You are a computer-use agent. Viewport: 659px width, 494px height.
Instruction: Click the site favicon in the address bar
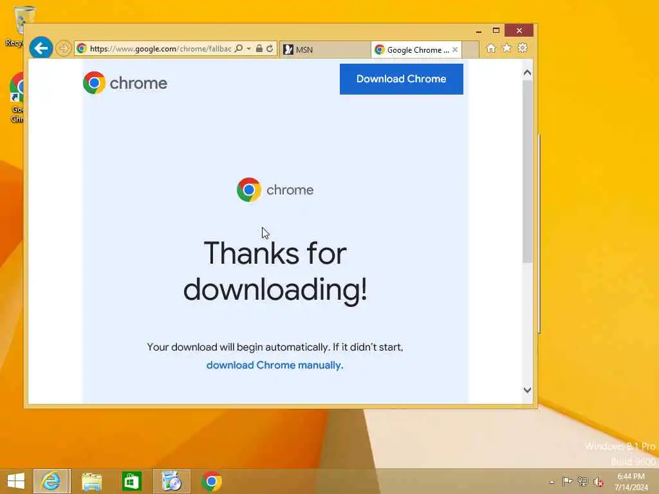[x=82, y=49]
